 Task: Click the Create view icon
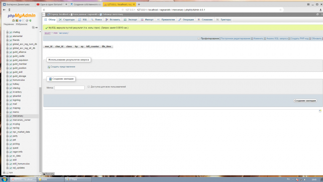tap(49, 67)
